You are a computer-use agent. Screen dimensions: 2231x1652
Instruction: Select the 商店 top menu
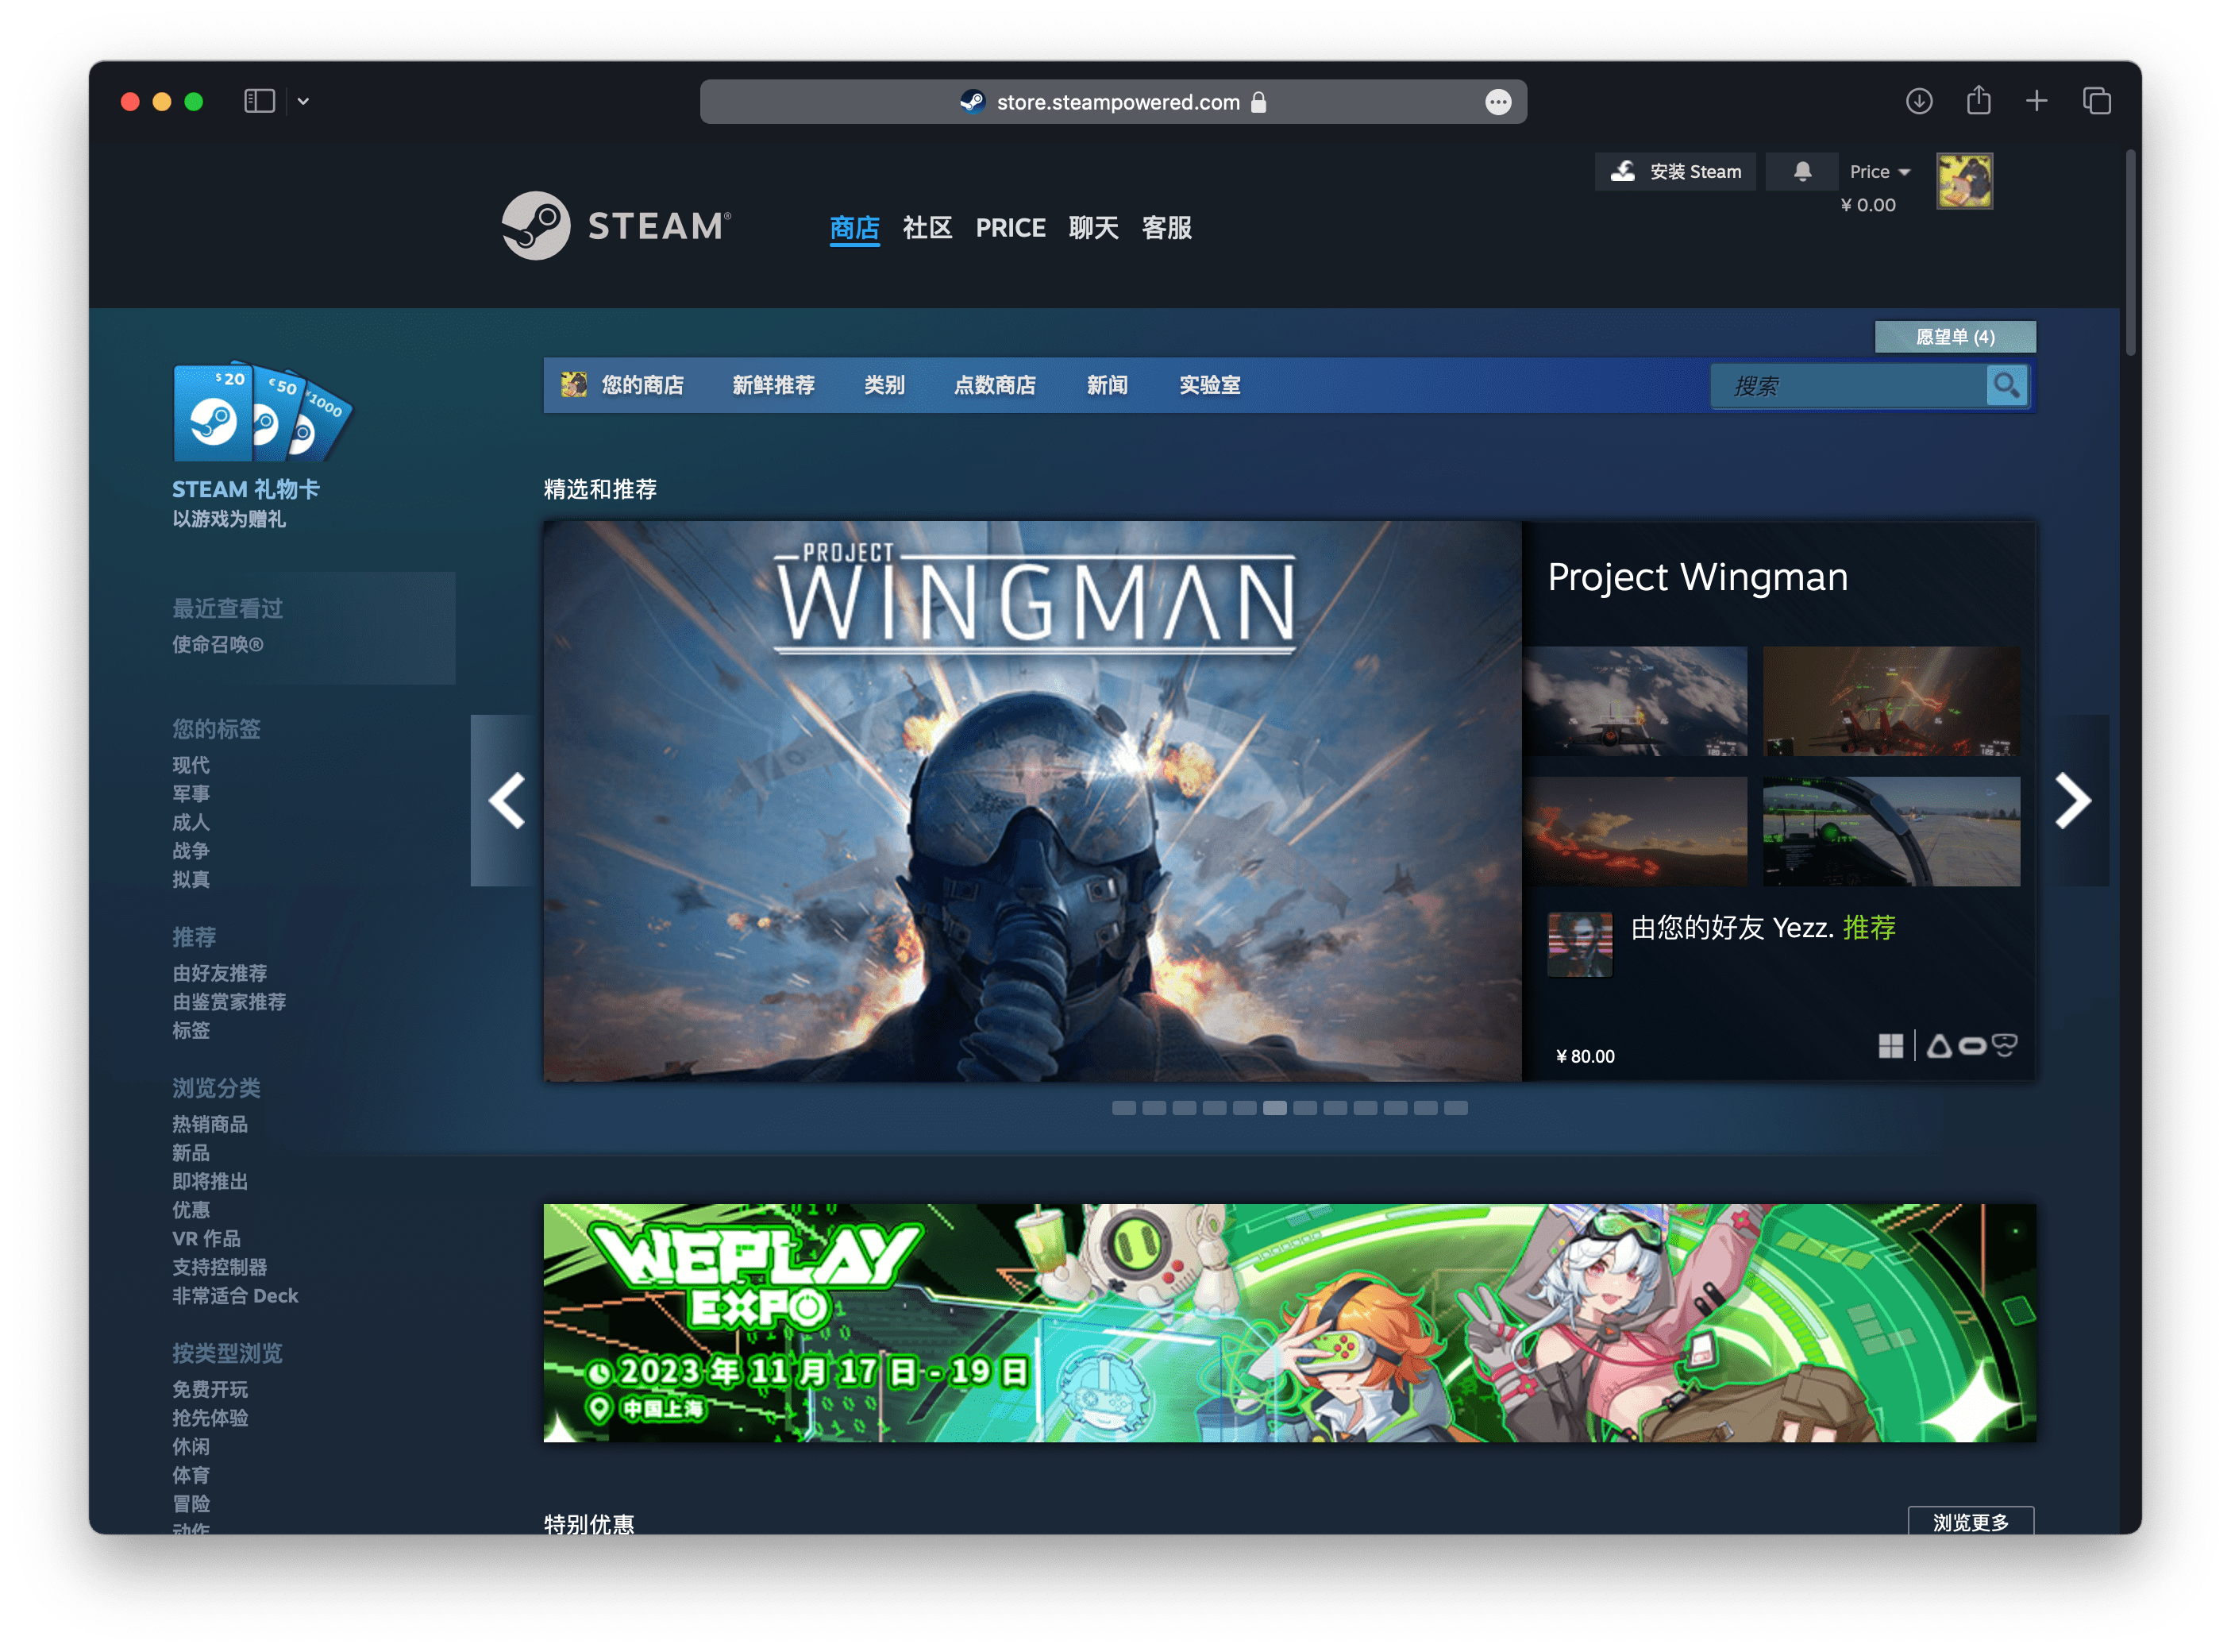853,228
